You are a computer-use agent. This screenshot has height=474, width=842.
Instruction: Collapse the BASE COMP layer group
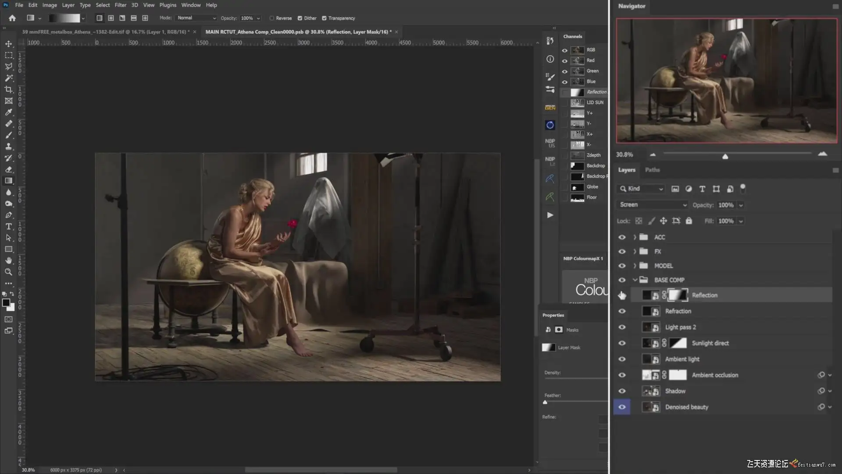[x=635, y=280]
